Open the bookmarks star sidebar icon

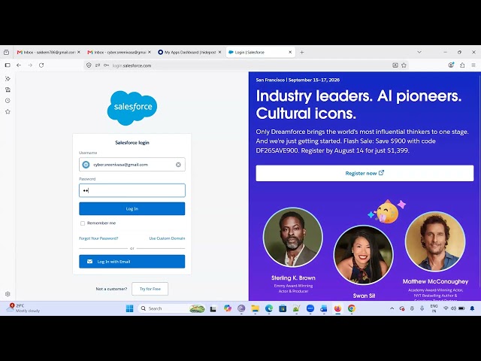point(8,112)
